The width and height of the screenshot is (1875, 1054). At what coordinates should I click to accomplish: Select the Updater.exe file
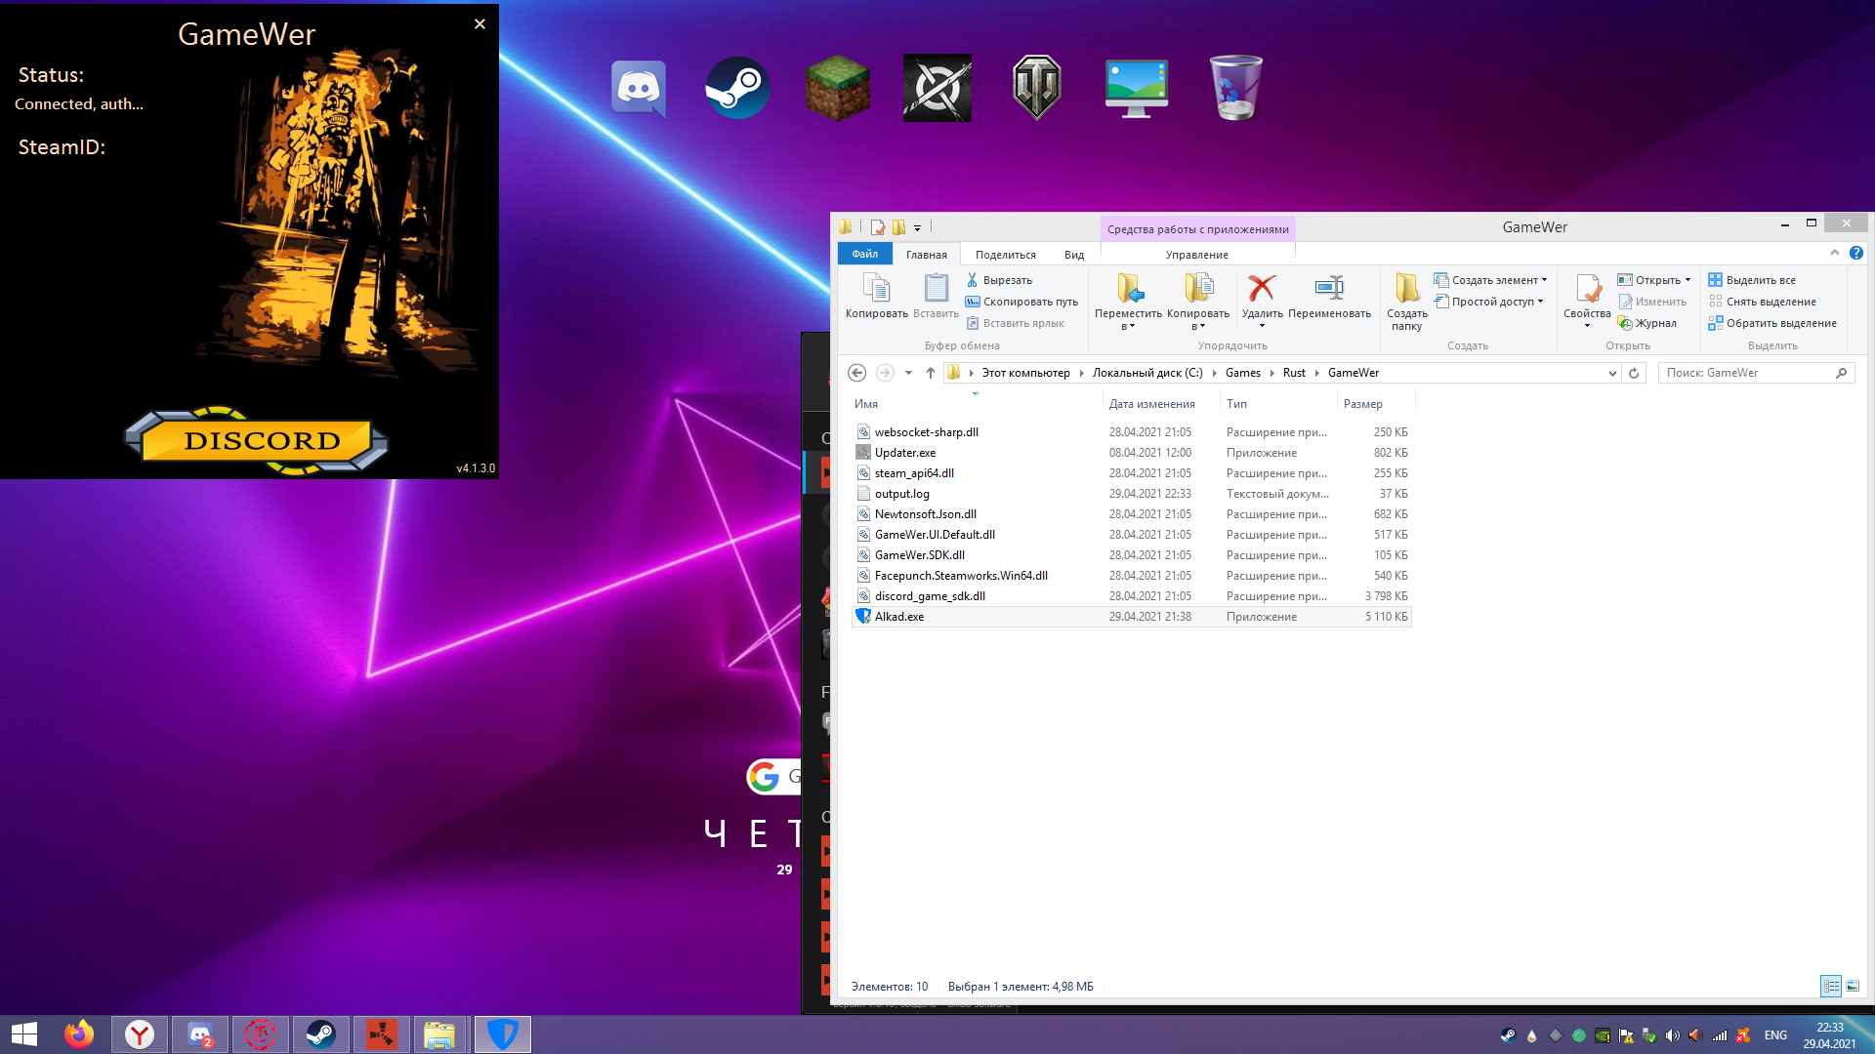click(1131, 453)
